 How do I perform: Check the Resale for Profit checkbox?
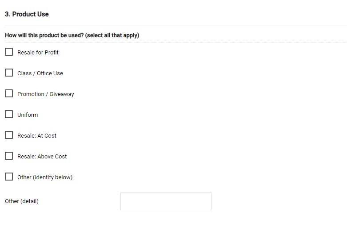(x=9, y=52)
